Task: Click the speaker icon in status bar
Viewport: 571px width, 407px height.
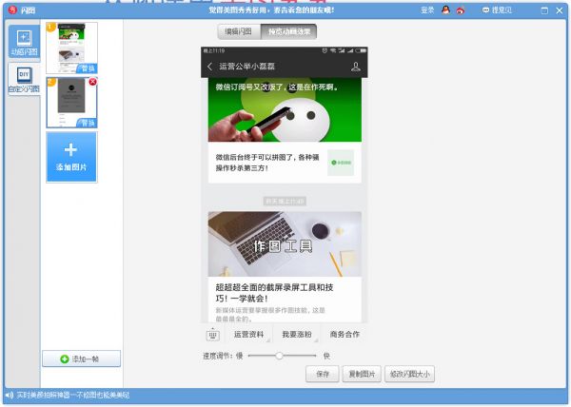Action: click(10, 395)
